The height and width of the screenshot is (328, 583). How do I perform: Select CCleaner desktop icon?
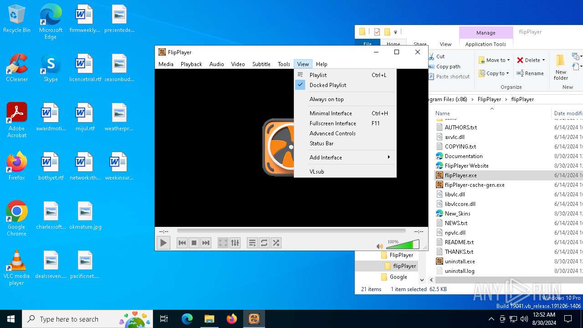pyautogui.click(x=17, y=68)
